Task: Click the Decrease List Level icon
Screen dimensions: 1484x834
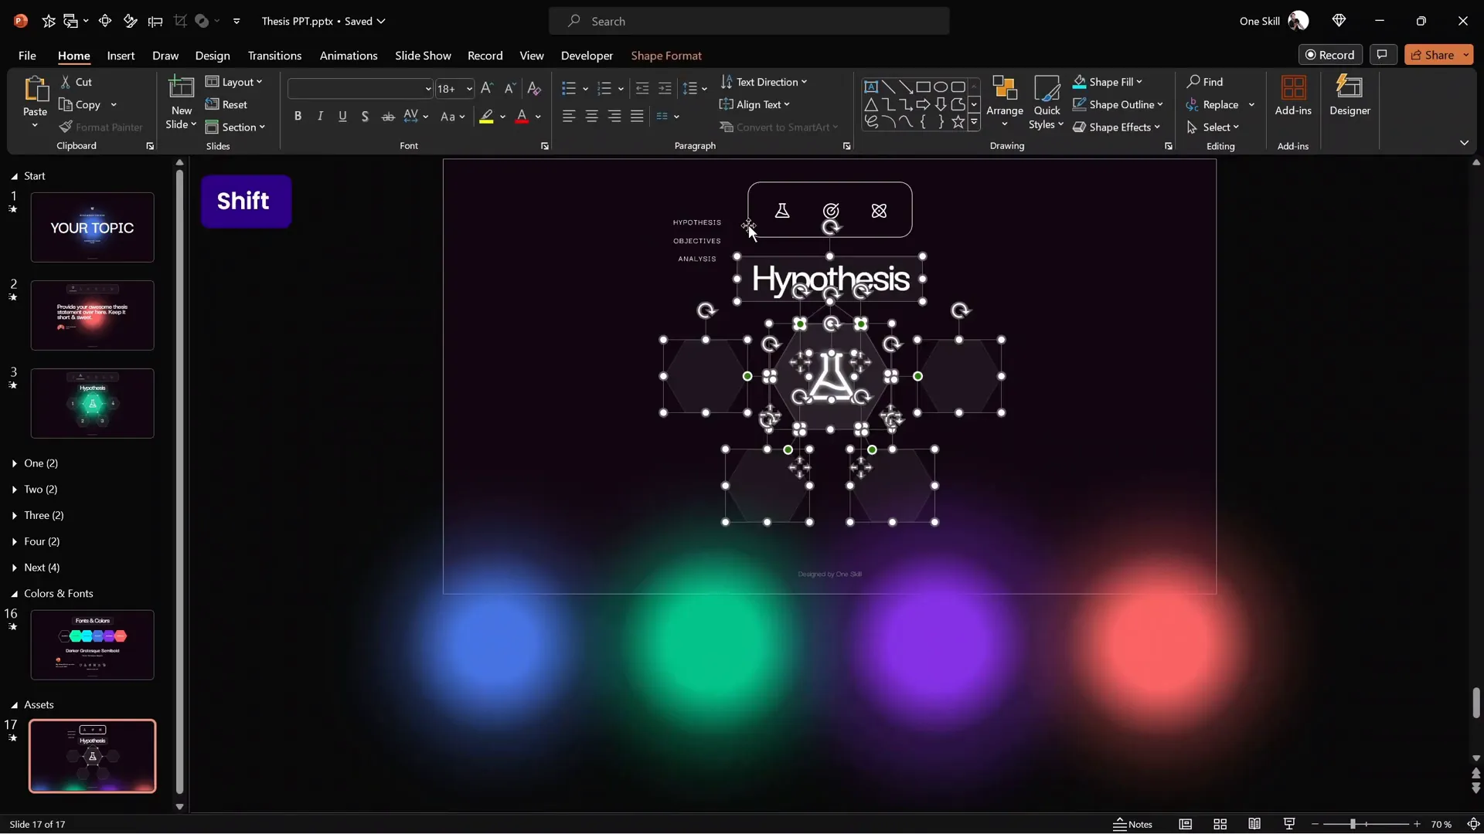Action: [642, 89]
